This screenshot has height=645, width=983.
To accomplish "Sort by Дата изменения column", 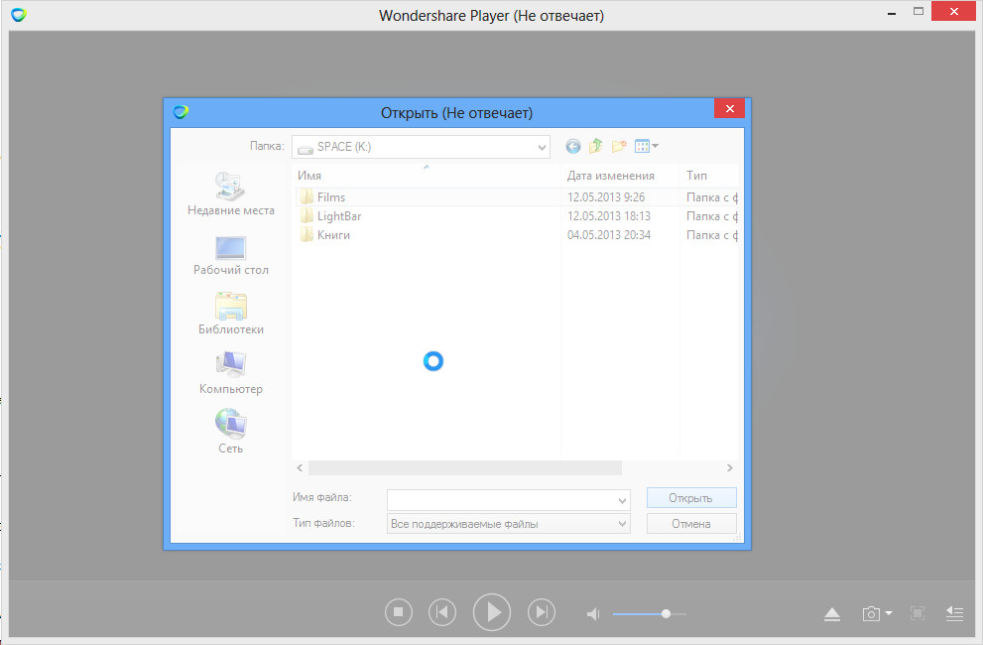I will coord(610,176).
